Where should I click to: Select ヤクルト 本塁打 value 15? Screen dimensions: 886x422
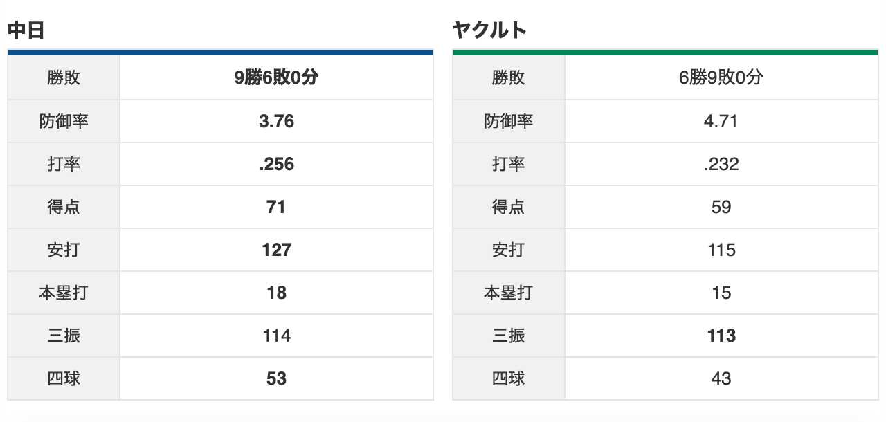tap(721, 293)
